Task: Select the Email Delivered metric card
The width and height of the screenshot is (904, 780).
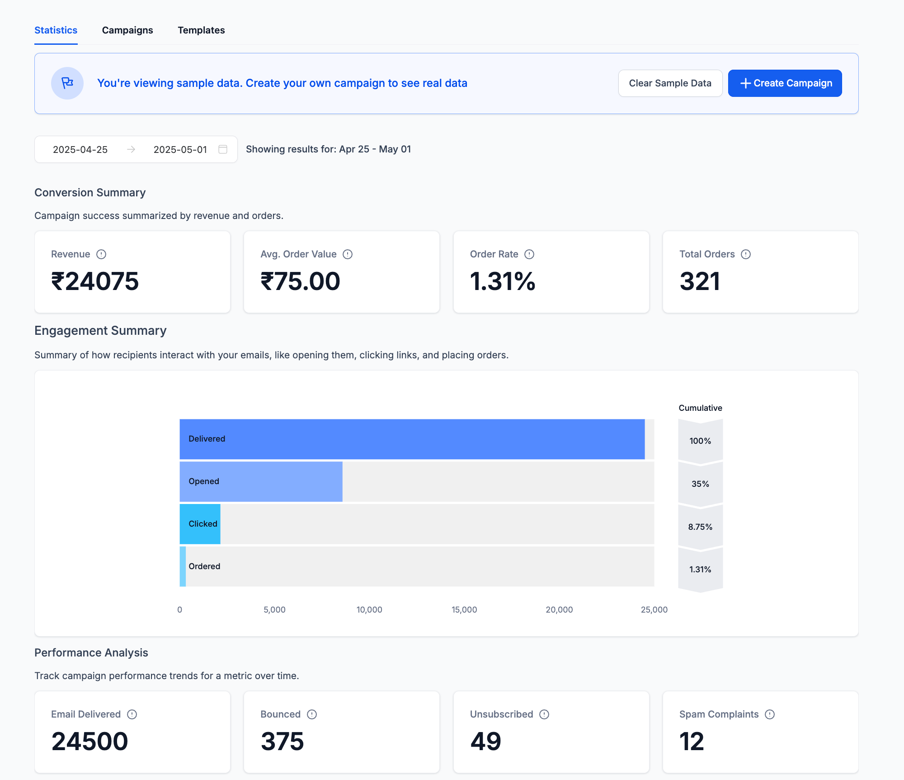Action: click(132, 732)
